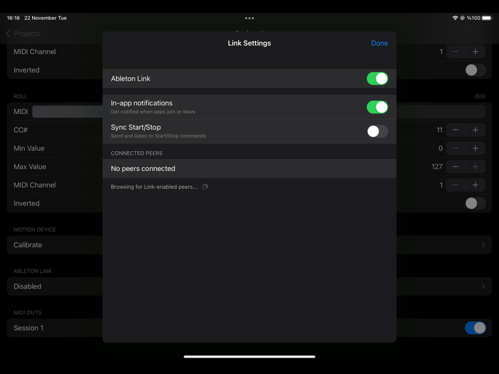Toggle the Session 1 MIDI out switch

(x=475, y=328)
